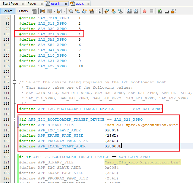Click APP_IMAGE_START_ADDR on line 121
The height and width of the screenshot is (183, 193).
point(62,146)
